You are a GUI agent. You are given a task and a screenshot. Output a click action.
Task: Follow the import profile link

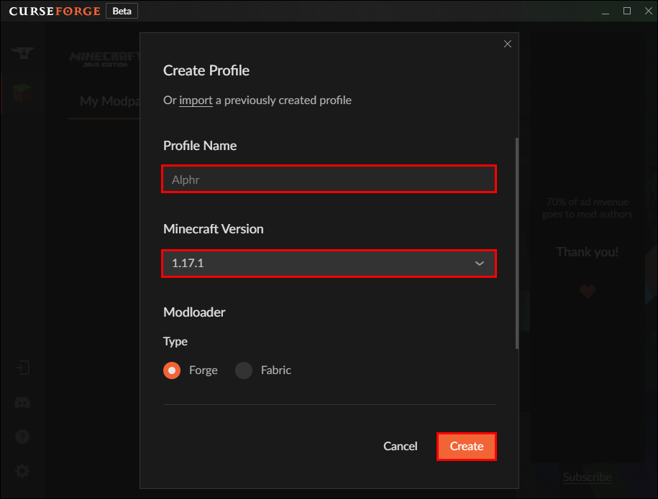tap(196, 101)
